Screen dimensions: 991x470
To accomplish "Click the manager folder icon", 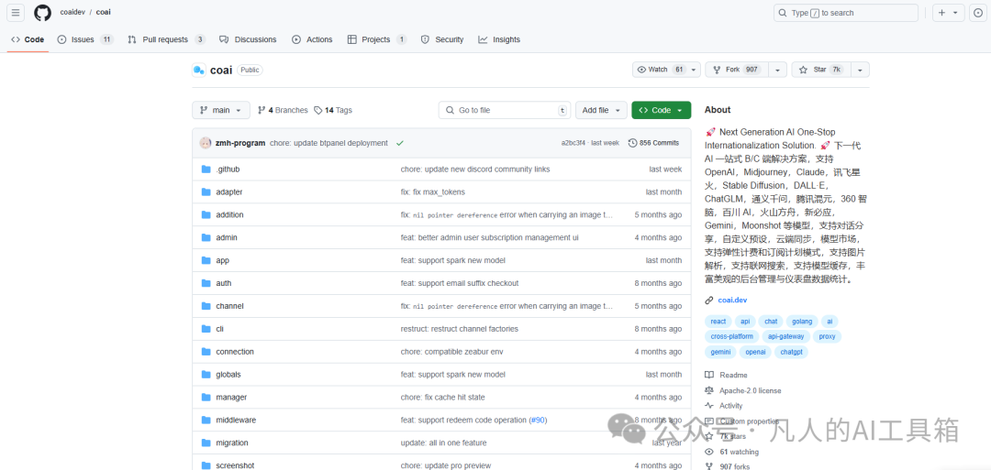I will pos(206,397).
